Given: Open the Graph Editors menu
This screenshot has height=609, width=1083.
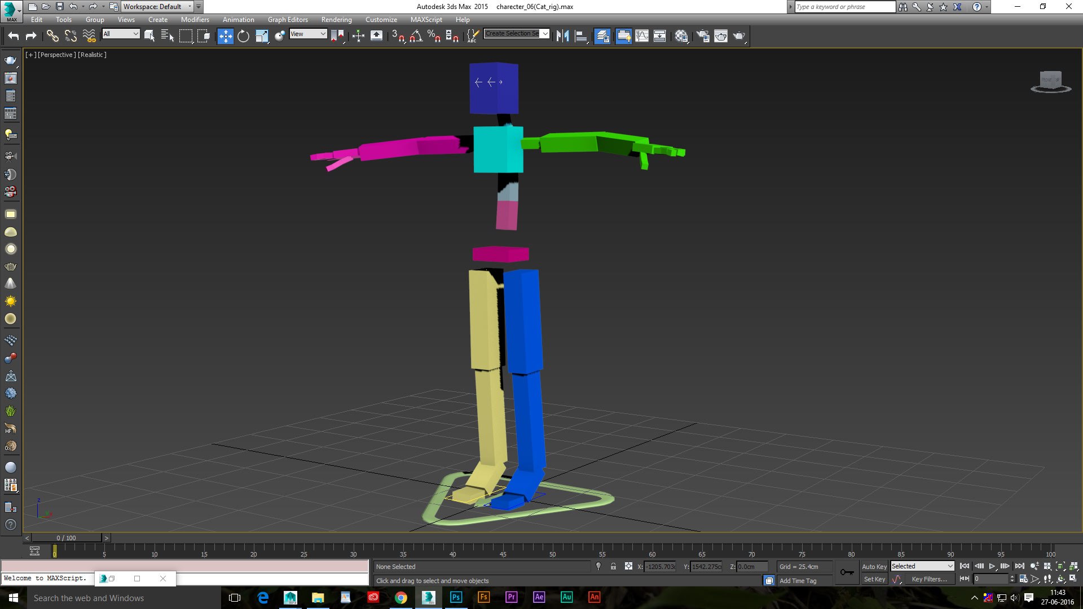Looking at the screenshot, I should tap(288, 20).
